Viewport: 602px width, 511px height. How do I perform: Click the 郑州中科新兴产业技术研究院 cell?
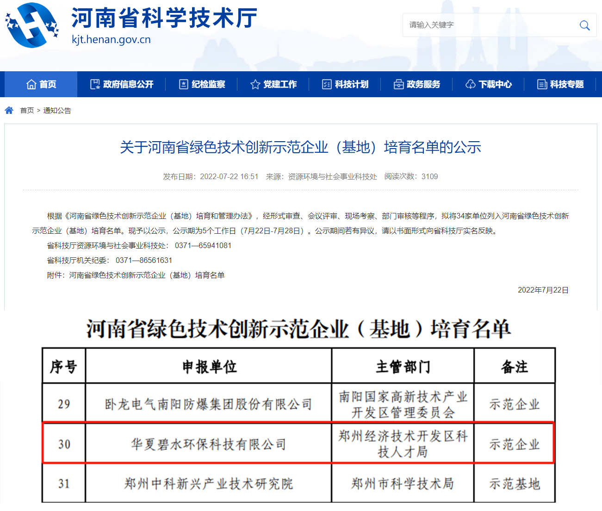click(x=209, y=484)
